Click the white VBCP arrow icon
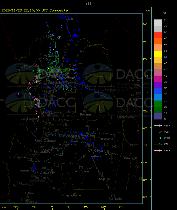 158,125
